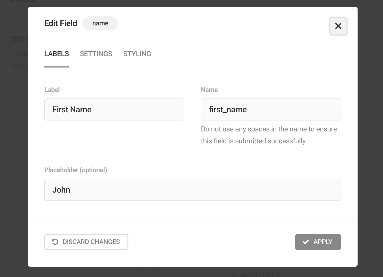
Task: Edit the Placeholder field containing John
Action: [192, 190]
